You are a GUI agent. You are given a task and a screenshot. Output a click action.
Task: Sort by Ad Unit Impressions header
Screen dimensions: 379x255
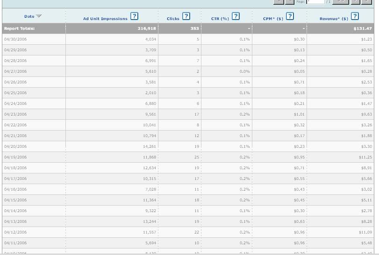[105, 19]
